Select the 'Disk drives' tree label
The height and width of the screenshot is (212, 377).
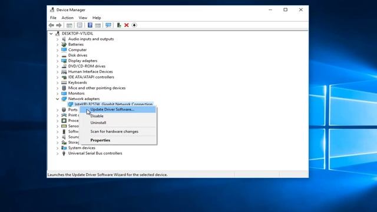(x=78, y=55)
